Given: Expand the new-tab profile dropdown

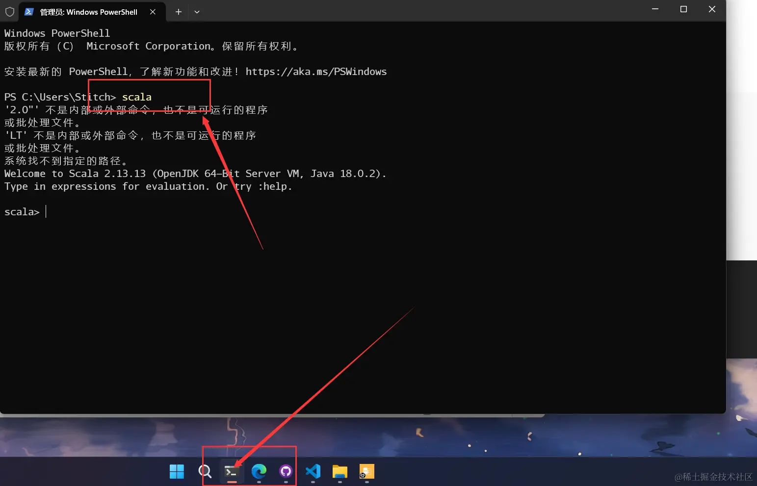Looking at the screenshot, I should coord(197,12).
